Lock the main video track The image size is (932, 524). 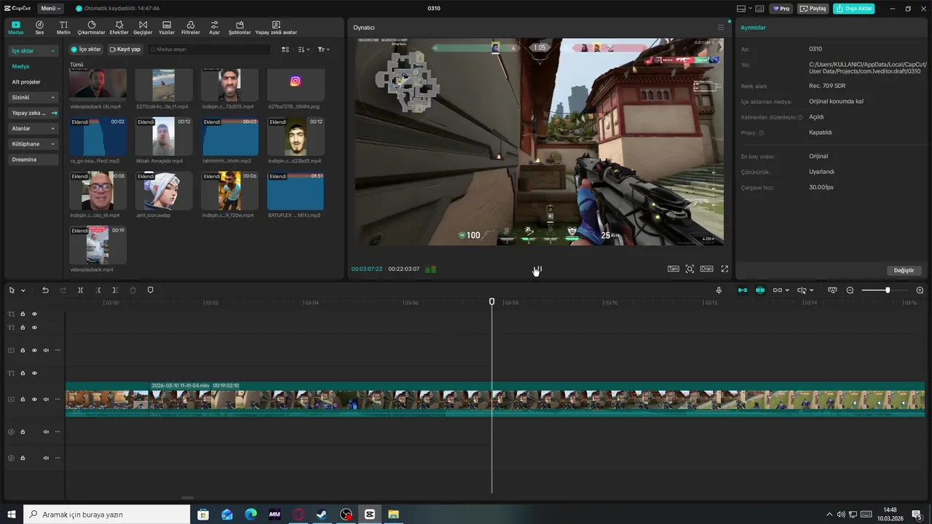(23, 400)
